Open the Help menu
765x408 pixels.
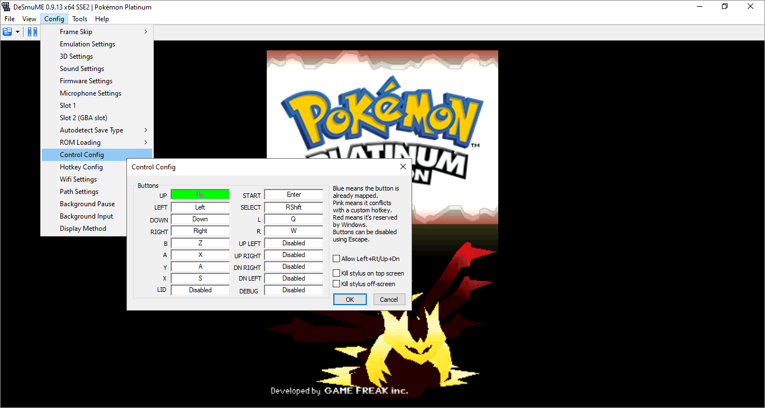coord(102,19)
